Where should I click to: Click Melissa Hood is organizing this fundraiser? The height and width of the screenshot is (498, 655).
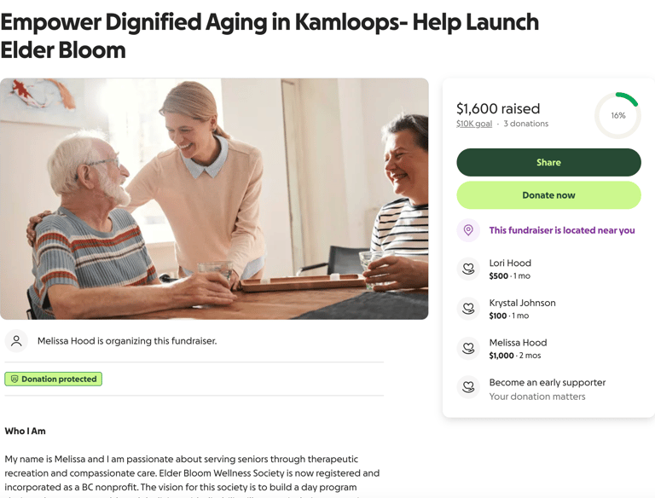click(x=127, y=341)
